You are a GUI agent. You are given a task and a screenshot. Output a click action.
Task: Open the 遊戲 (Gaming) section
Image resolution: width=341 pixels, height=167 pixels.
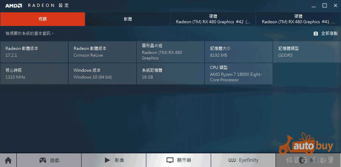pyautogui.click(x=49, y=160)
